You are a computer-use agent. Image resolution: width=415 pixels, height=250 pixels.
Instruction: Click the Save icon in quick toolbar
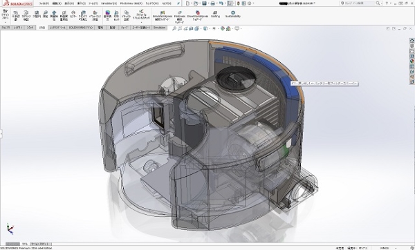pyautogui.click(x=204, y=3)
